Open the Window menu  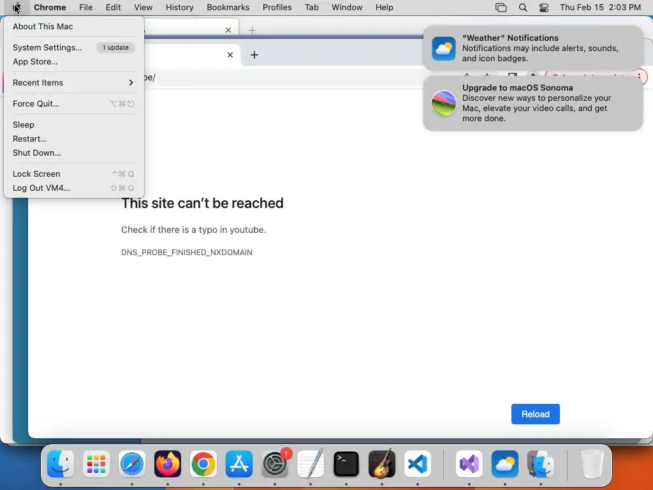pos(347,8)
